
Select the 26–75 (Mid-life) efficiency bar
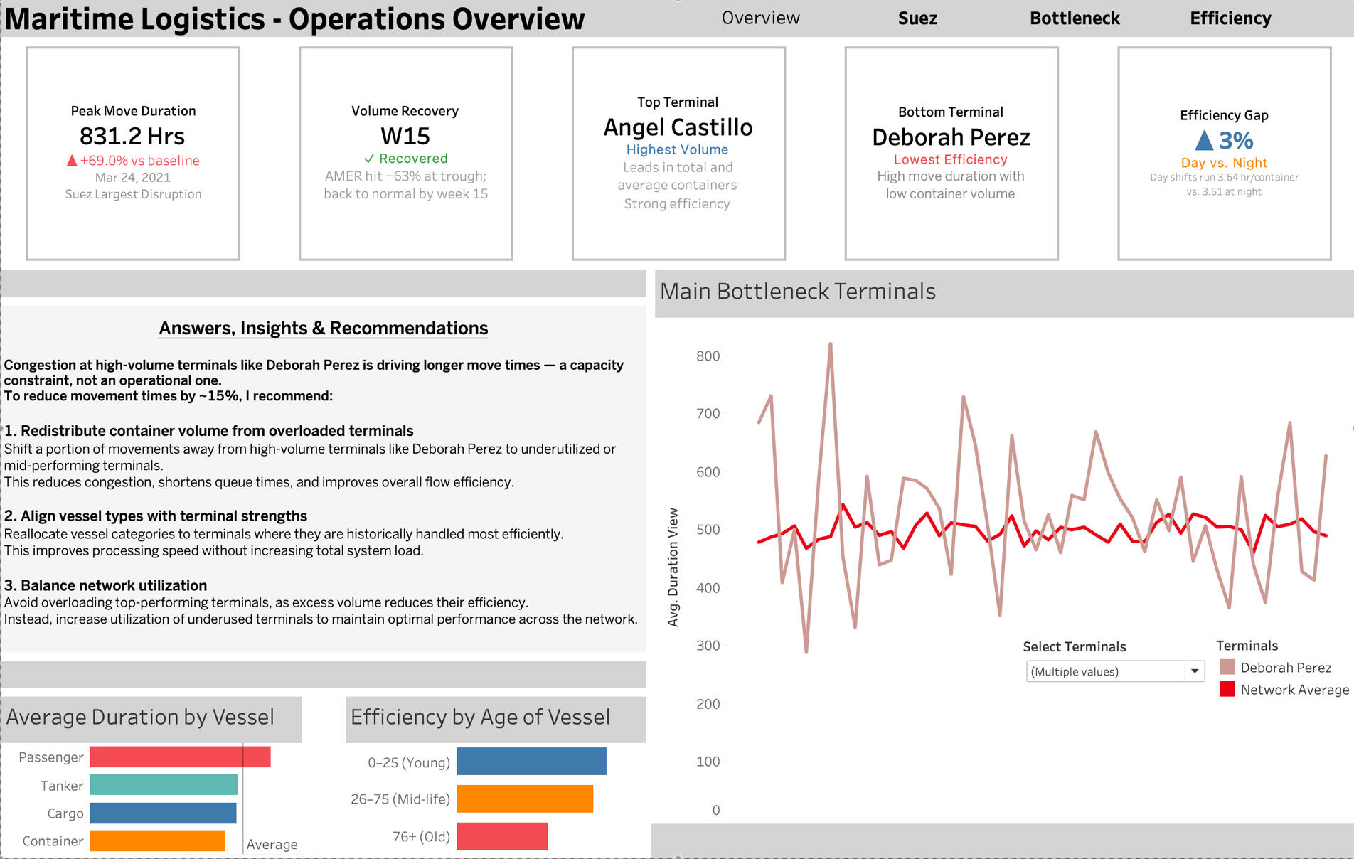525,799
